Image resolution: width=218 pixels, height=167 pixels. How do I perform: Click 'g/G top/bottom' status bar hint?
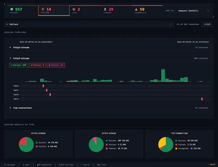[44, 165]
